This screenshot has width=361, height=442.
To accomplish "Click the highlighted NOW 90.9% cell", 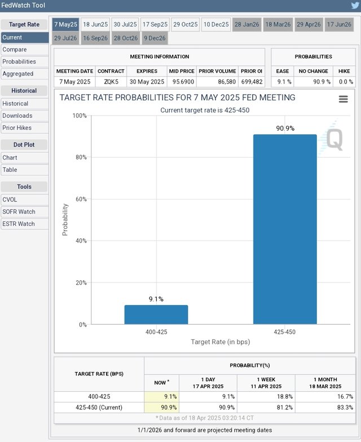I will (161, 408).
